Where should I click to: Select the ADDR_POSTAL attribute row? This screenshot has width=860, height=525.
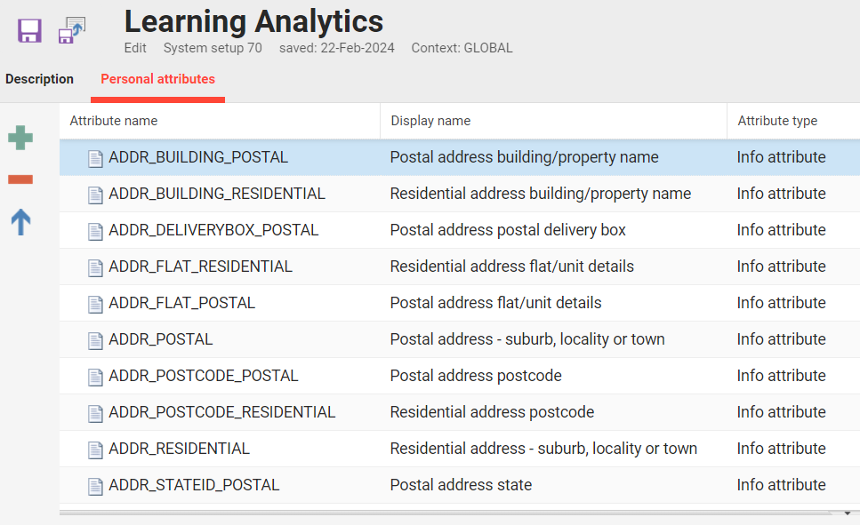tap(161, 339)
